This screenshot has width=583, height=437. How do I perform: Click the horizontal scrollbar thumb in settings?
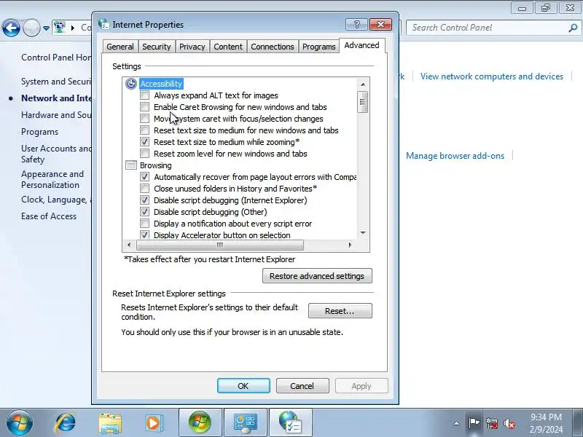point(220,245)
